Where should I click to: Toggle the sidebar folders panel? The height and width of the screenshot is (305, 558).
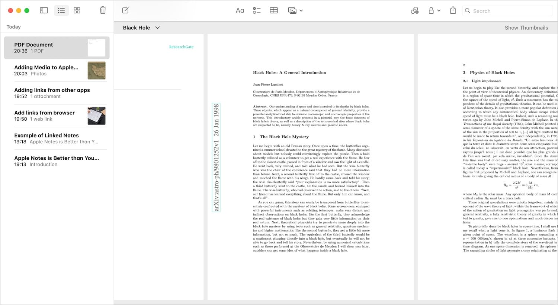[x=44, y=10]
